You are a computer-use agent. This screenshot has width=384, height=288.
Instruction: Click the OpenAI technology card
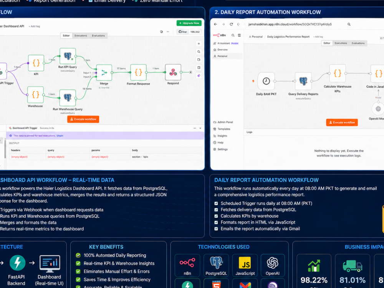(x=273, y=265)
